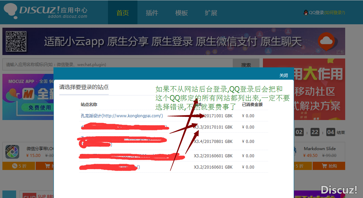
Task: Click the ¥ 15.00 price of 微信分享
Action: (33, 156)
